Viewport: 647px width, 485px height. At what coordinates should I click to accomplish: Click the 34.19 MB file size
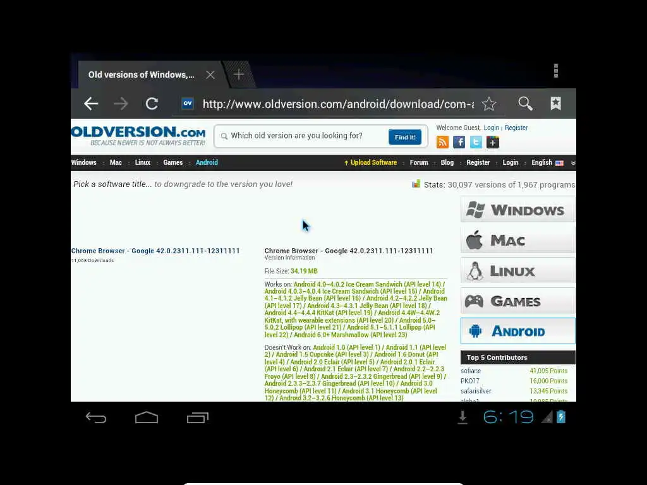coord(304,271)
